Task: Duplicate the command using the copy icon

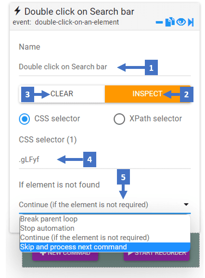Action: click(x=170, y=22)
